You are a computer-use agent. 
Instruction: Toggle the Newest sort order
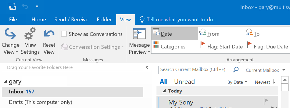pos(265,82)
